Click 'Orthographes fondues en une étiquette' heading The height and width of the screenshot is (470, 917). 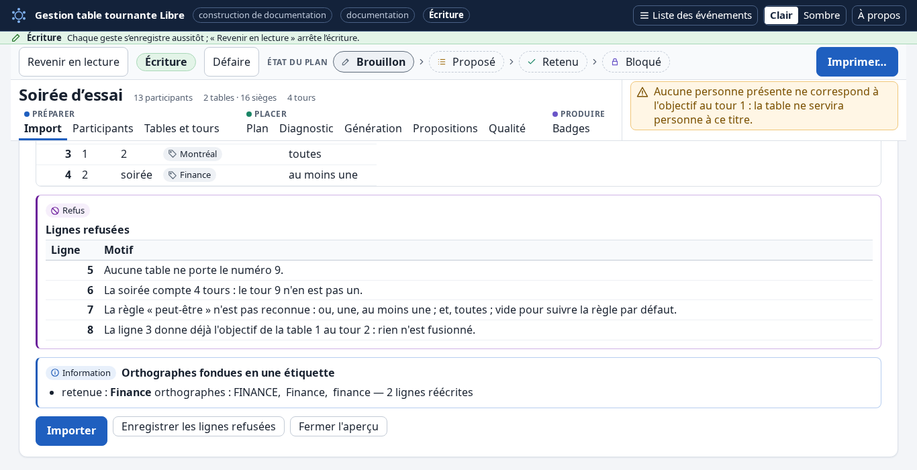[228, 373]
